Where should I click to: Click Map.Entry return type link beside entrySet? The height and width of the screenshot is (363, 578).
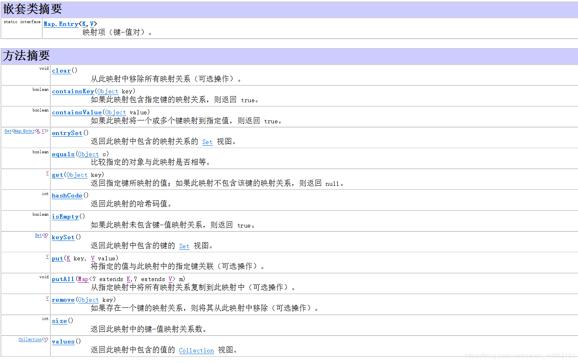[24, 131]
